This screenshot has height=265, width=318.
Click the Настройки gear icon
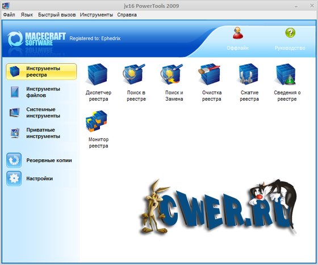[x=14, y=179]
